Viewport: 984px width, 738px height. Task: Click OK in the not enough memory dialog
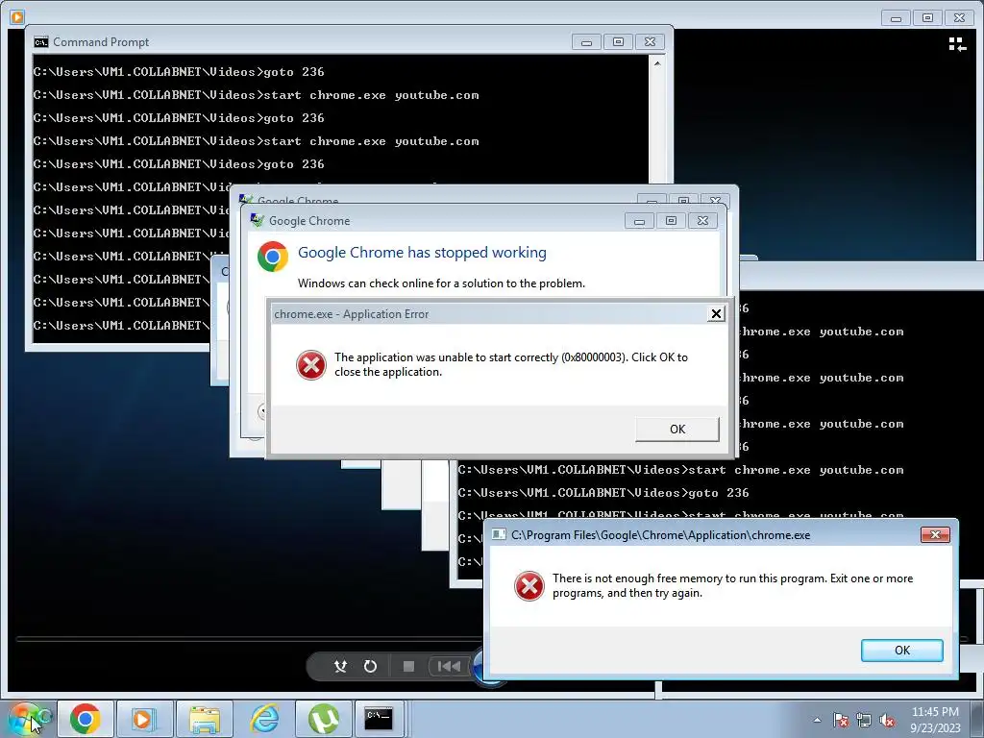901,651
